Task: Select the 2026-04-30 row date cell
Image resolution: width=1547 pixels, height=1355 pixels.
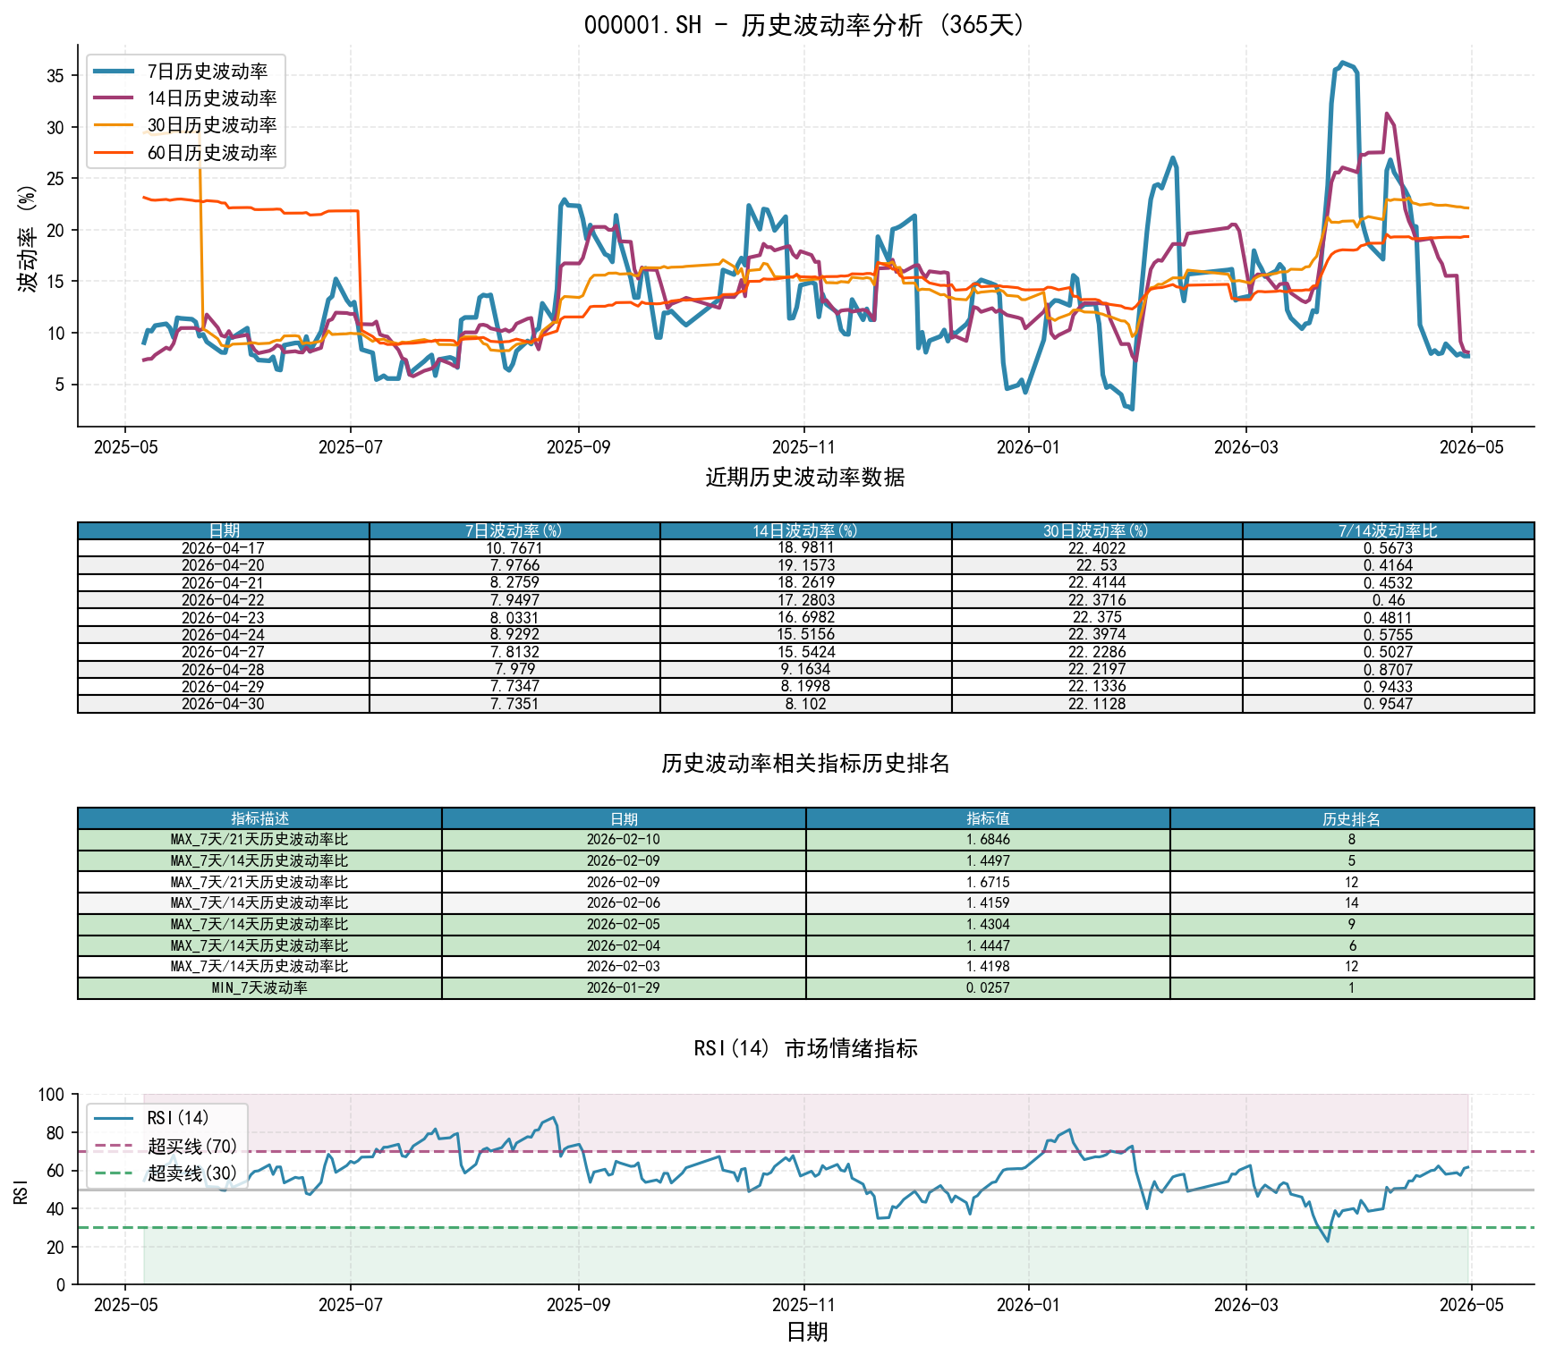Action: (224, 704)
